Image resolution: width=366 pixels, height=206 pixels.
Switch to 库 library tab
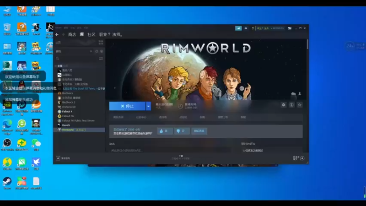click(x=82, y=35)
